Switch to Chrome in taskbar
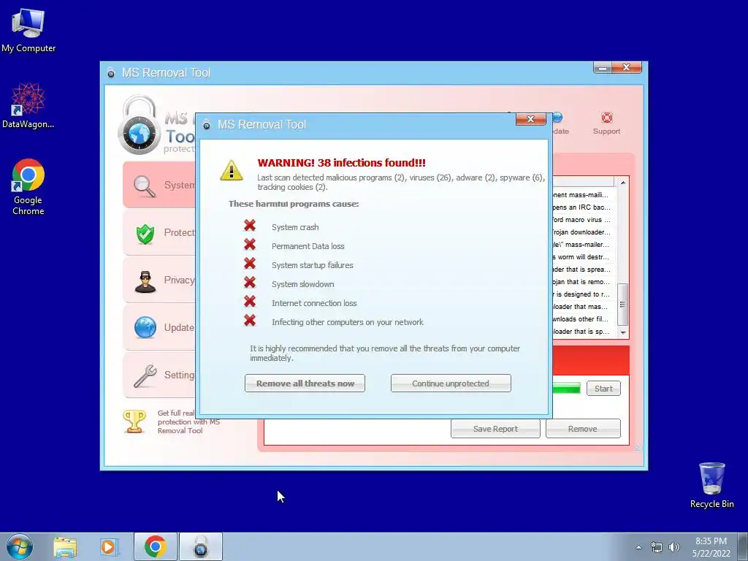748x561 pixels. pyautogui.click(x=155, y=546)
